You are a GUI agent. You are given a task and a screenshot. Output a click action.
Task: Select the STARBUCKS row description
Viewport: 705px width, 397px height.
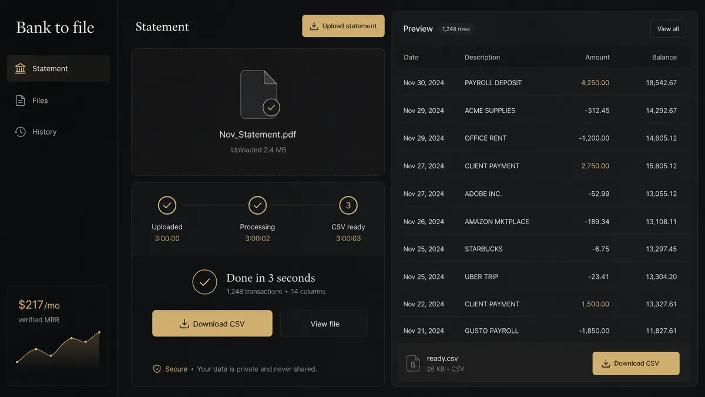(x=484, y=249)
